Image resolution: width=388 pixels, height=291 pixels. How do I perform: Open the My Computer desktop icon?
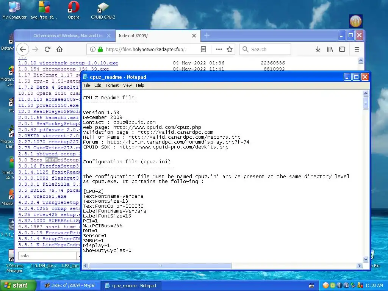coord(14,10)
